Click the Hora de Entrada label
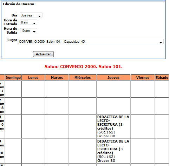This screenshot has width=170, height=166. [11, 22]
